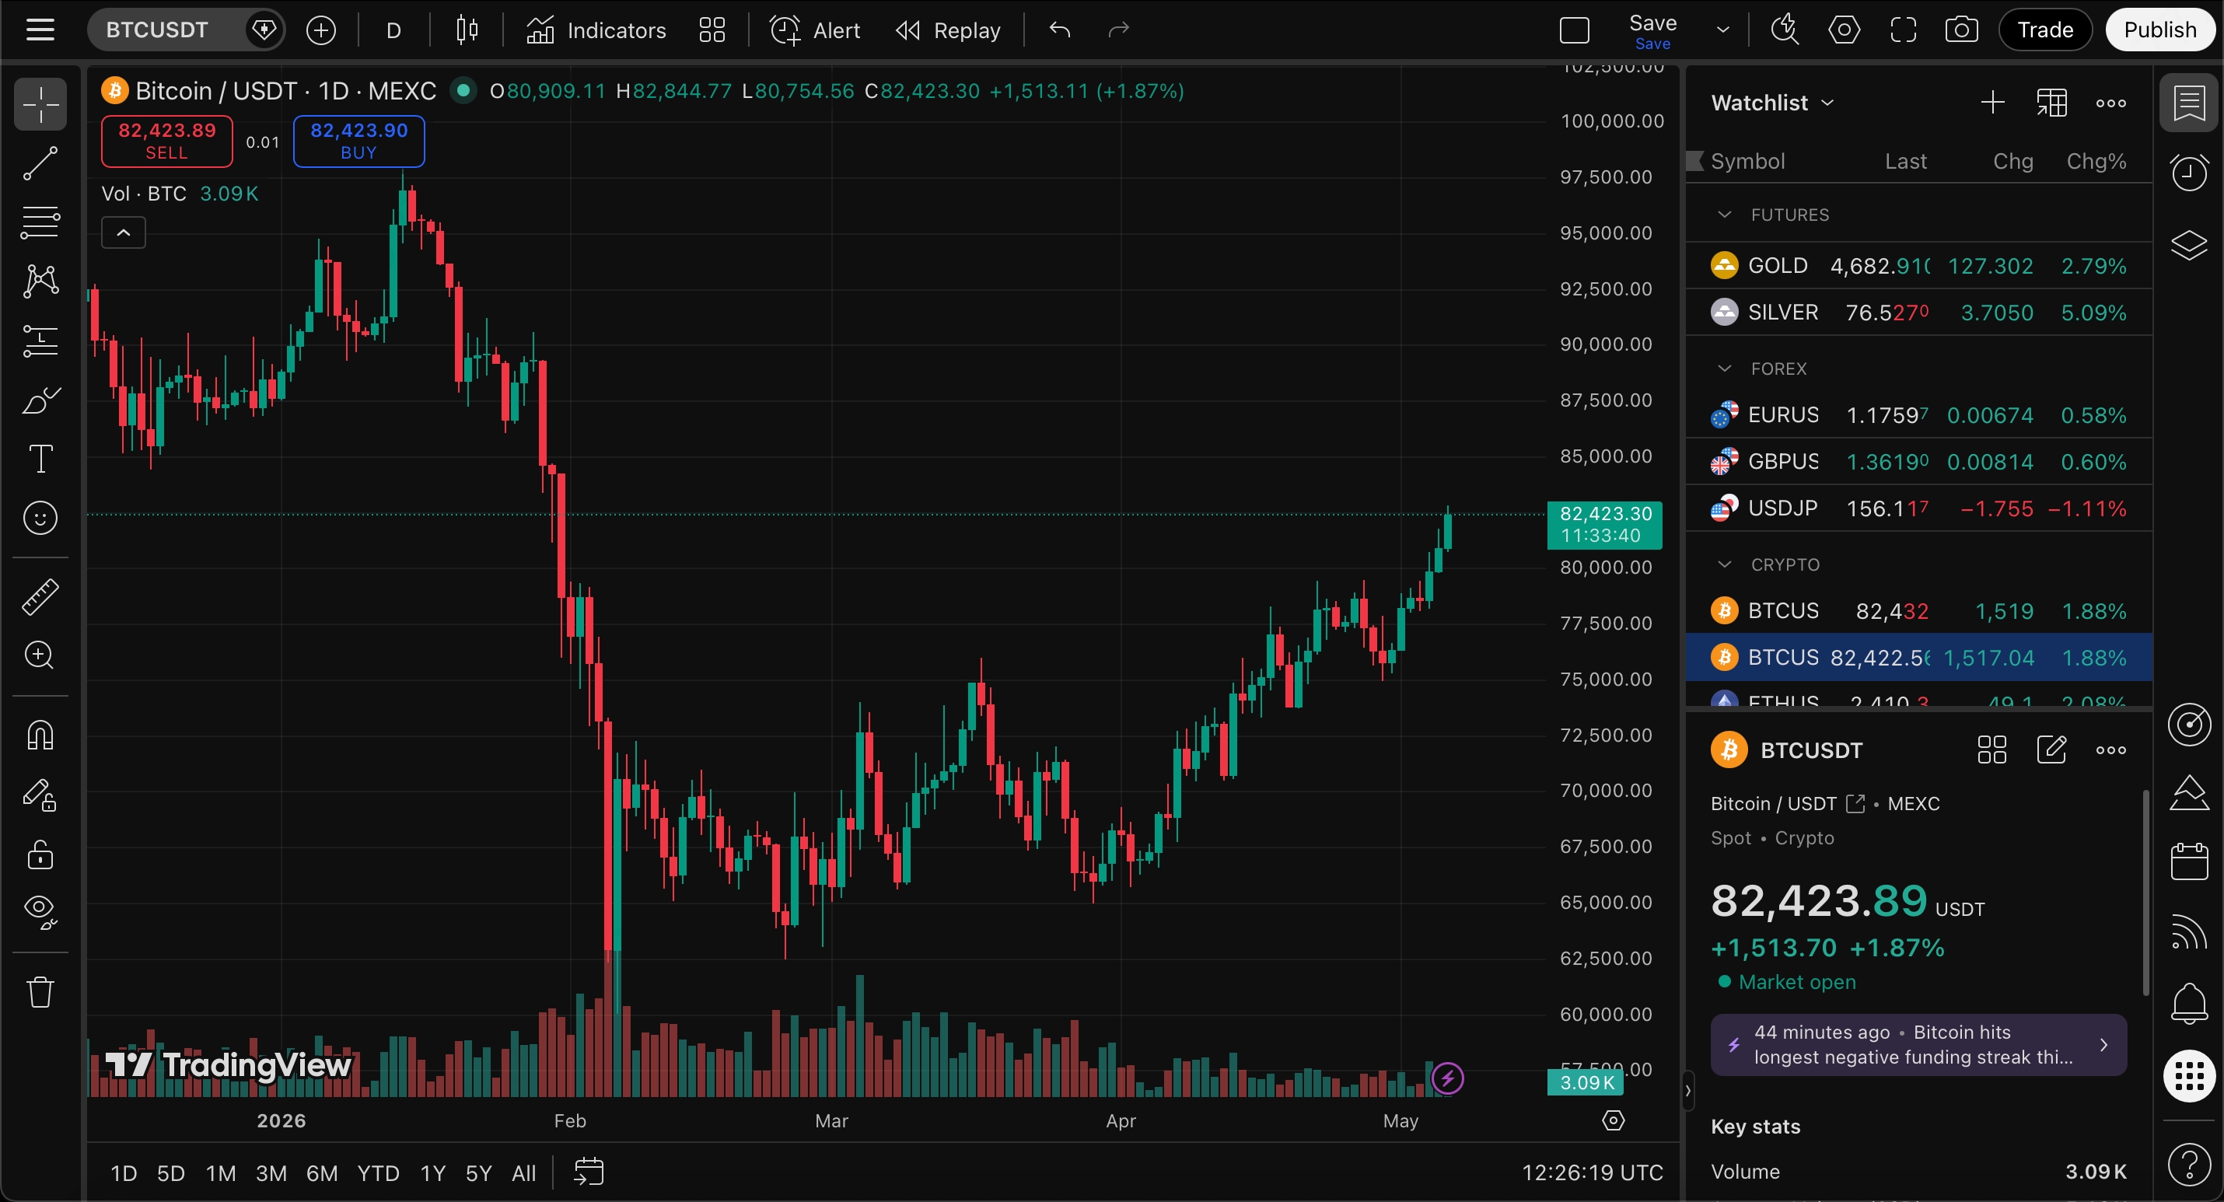Collapse the indicator legend chevron

pyautogui.click(x=124, y=233)
